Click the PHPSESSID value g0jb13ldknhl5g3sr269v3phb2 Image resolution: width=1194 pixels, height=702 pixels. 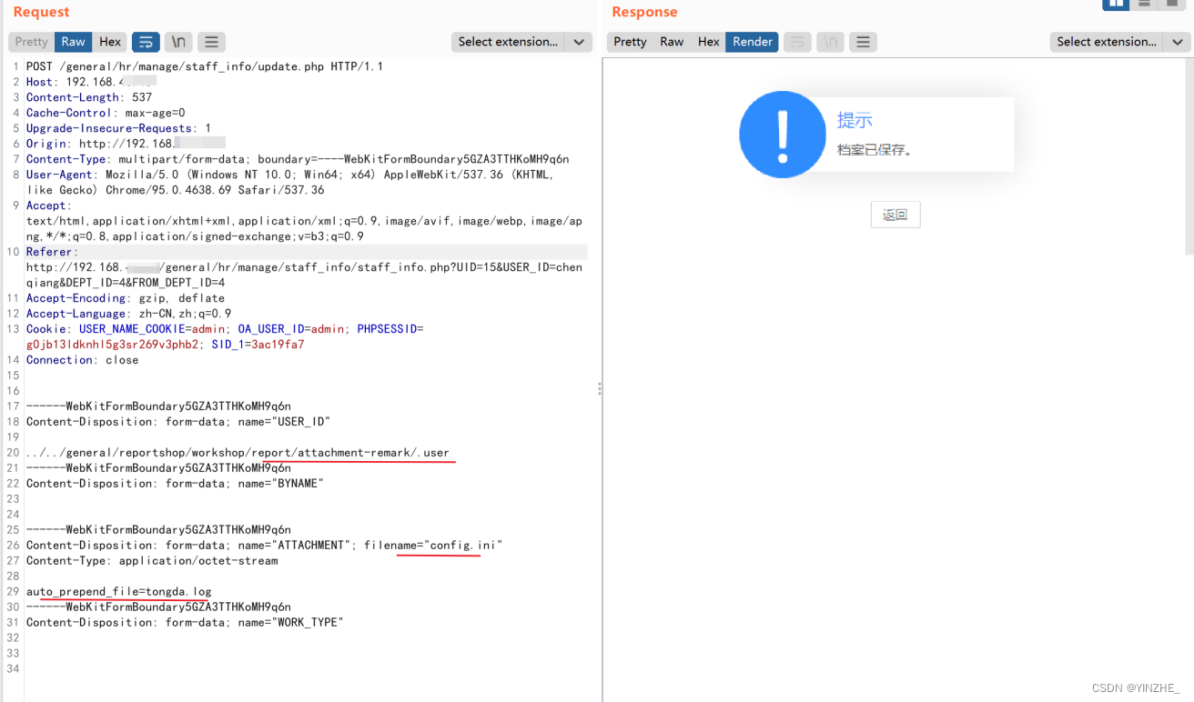112,345
